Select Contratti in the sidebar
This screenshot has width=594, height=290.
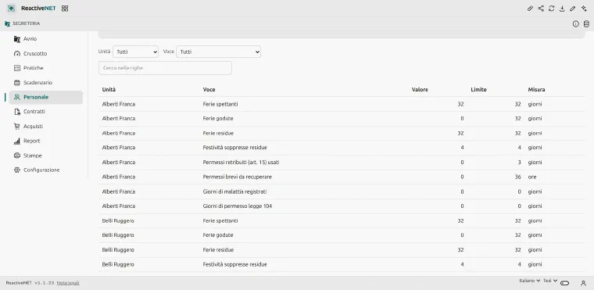pyautogui.click(x=46, y=112)
